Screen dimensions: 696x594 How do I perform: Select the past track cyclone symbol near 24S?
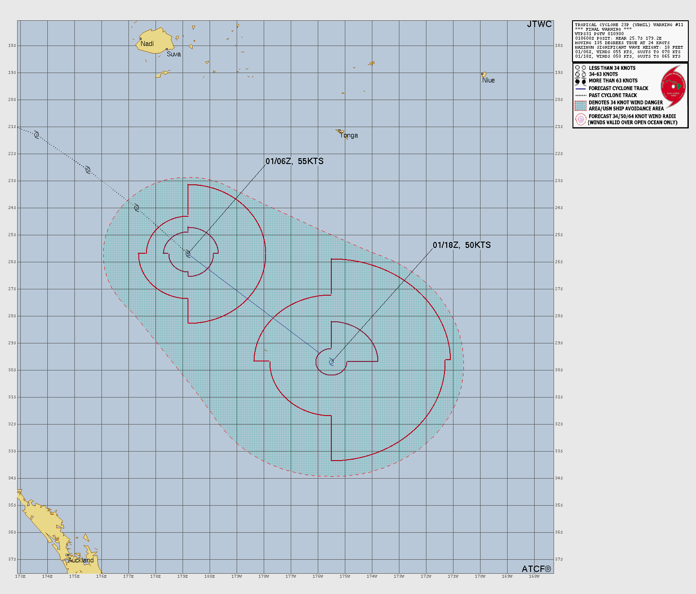click(x=136, y=208)
